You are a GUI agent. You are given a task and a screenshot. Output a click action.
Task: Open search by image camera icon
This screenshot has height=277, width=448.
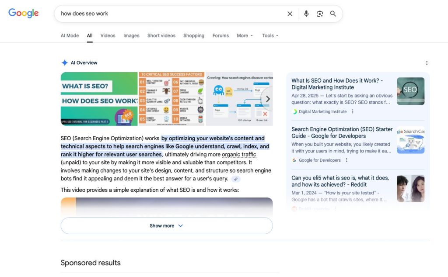pyautogui.click(x=319, y=14)
